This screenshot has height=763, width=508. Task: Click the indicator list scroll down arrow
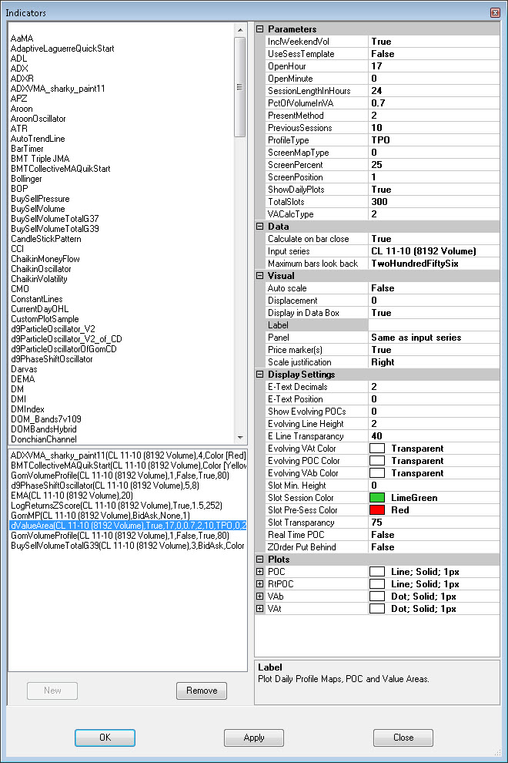click(x=240, y=438)
